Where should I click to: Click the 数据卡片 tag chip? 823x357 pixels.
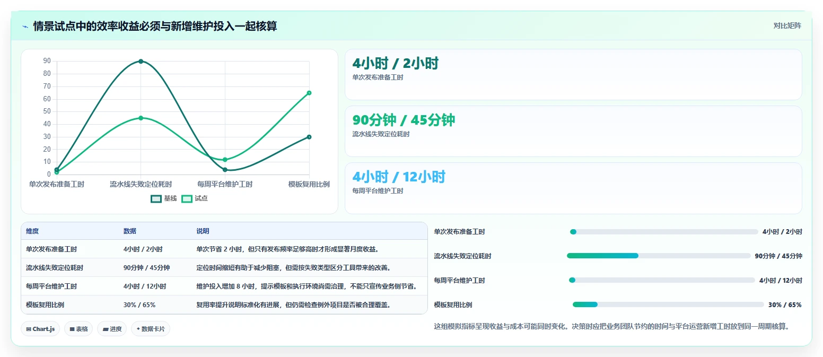pos(151,329)
